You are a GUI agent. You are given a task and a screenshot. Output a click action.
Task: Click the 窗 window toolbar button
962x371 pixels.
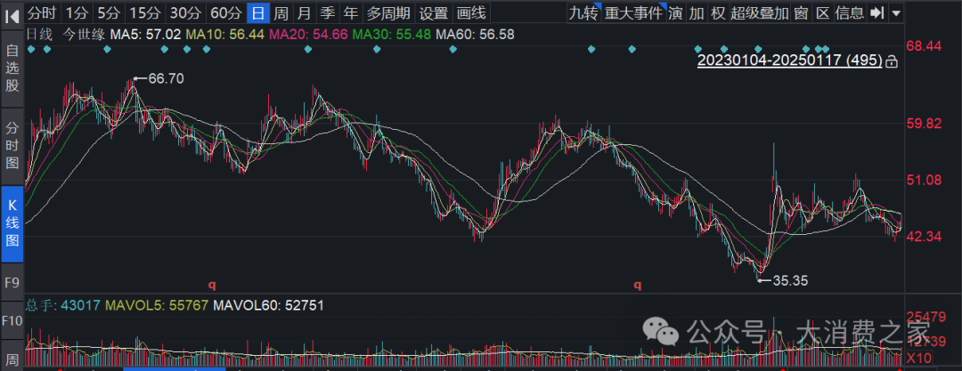[801, 12]
